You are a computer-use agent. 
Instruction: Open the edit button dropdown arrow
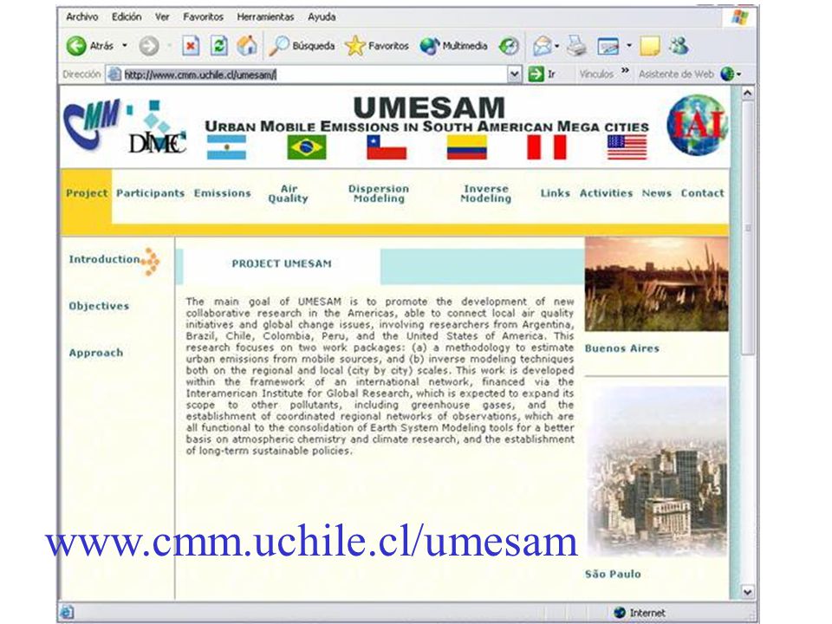(629, 46)
